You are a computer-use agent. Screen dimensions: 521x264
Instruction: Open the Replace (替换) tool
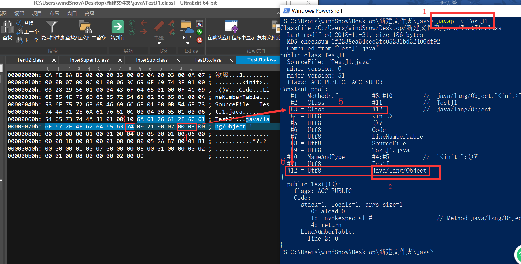coord(25,23)
